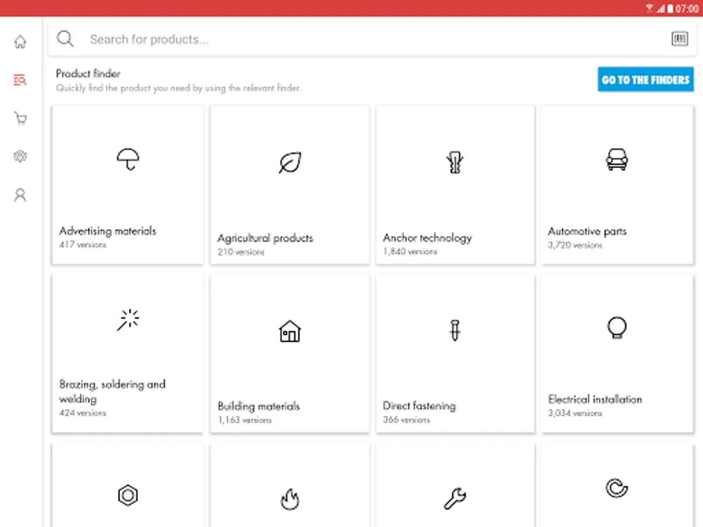Tap the umbrella Advertising materials icon
Screen dimensions: 703x527
[128, 159]
